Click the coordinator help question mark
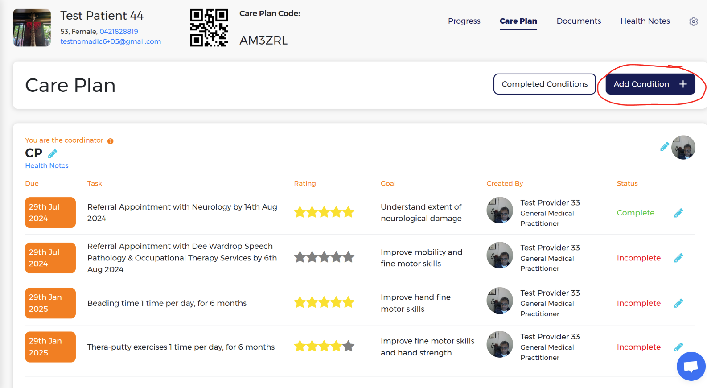Screen dimensions: 707x388 coord(110,141)
